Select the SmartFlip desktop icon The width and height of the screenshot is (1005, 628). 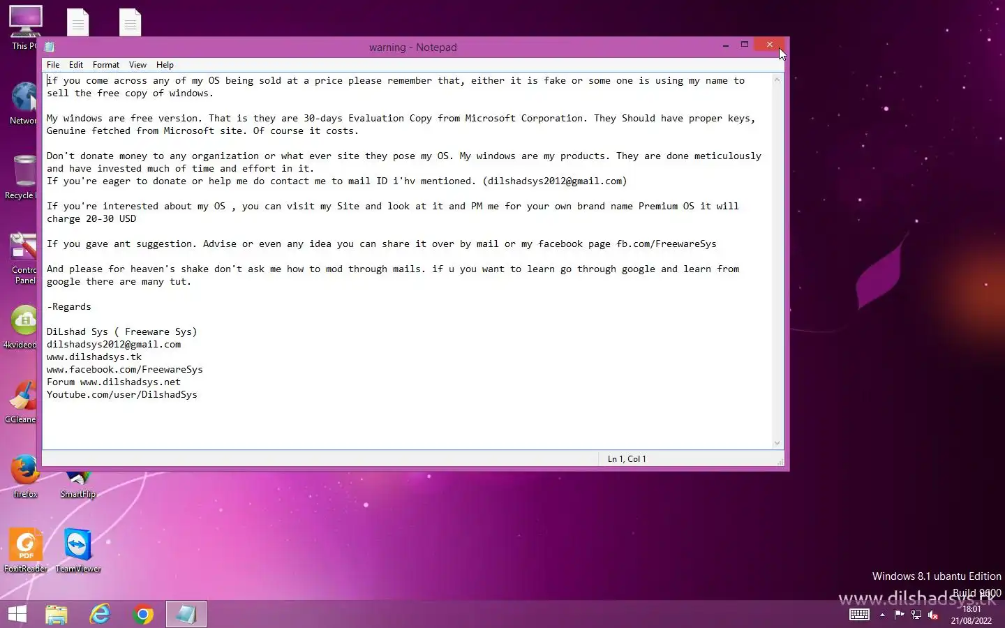point(77,484)
